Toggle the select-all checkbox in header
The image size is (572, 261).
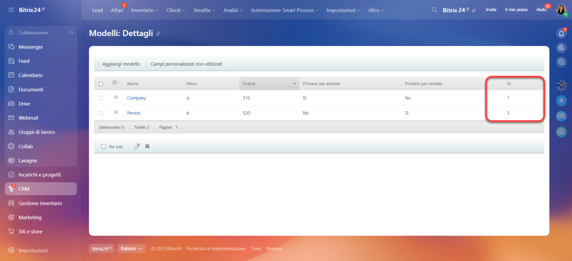101,84
